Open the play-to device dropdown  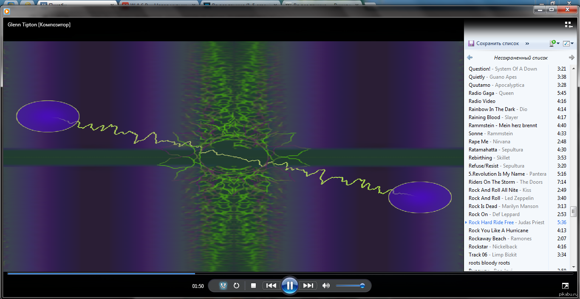click(554, 43)
